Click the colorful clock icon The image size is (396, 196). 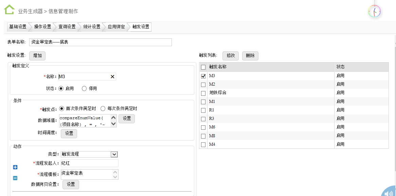(374, 12)
